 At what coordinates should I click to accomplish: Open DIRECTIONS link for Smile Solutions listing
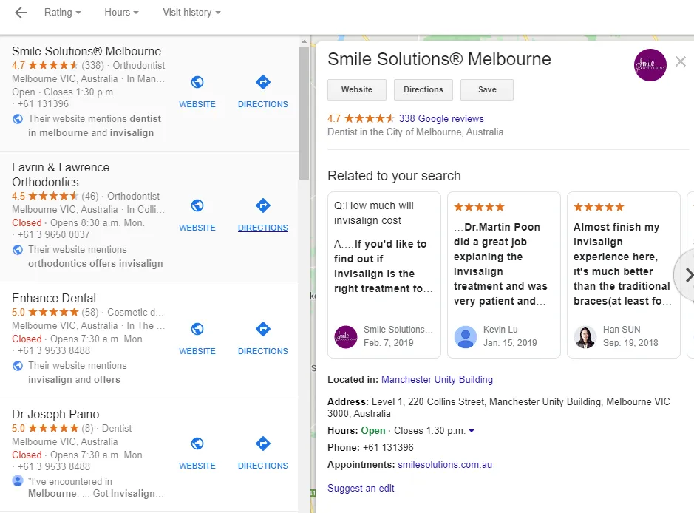tap(263, 104)
